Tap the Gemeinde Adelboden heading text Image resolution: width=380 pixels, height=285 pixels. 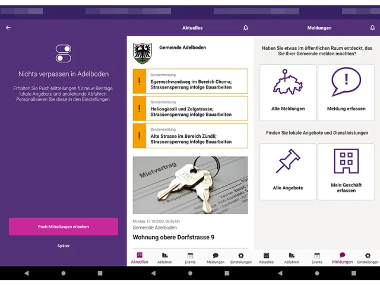[182, 47]
